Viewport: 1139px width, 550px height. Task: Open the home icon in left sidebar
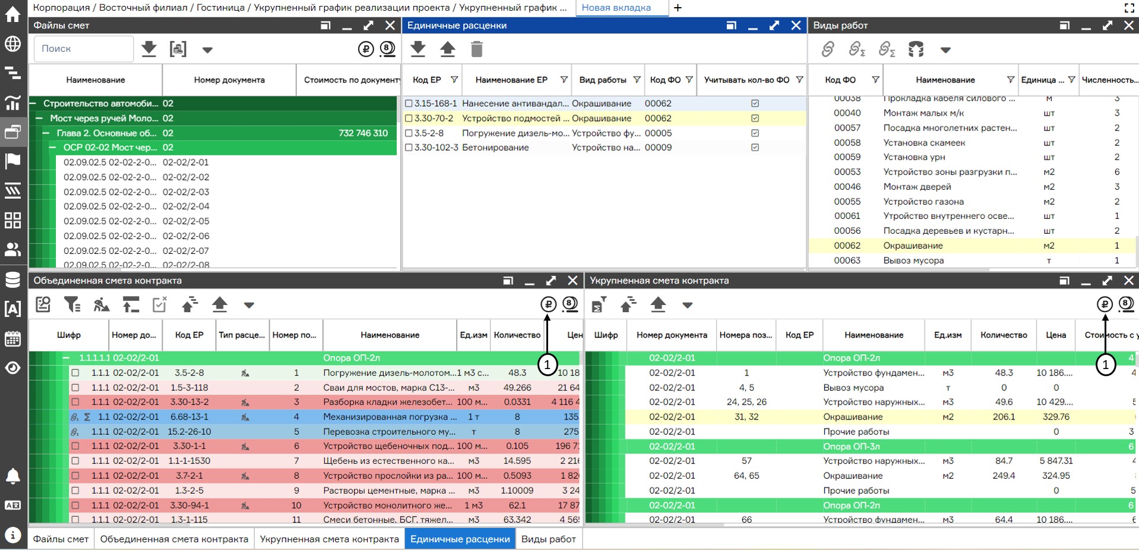click(x=12, y=14)
